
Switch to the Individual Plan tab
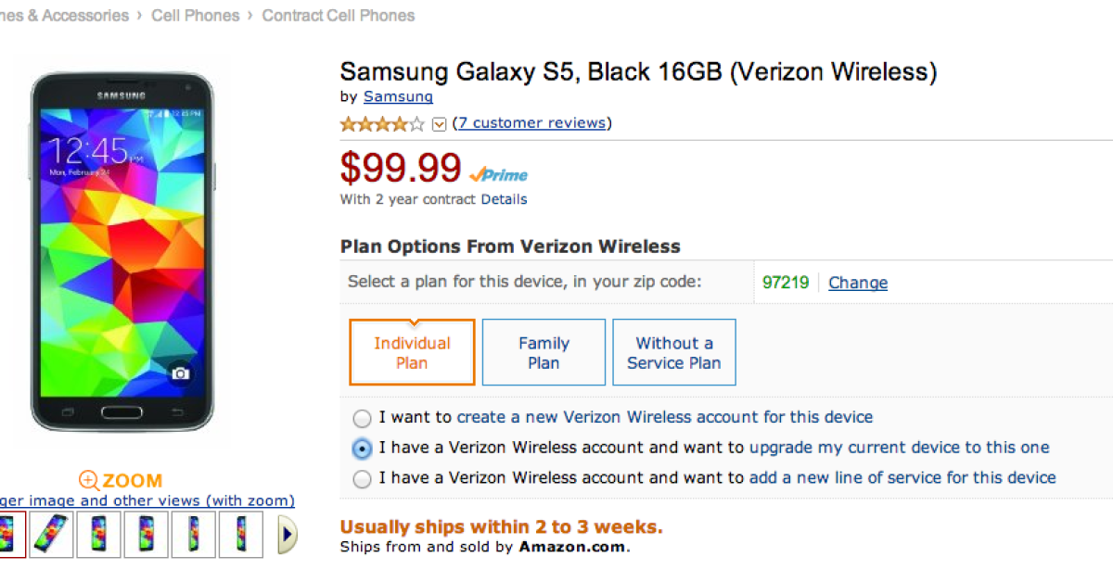click(x=412, y=352)
